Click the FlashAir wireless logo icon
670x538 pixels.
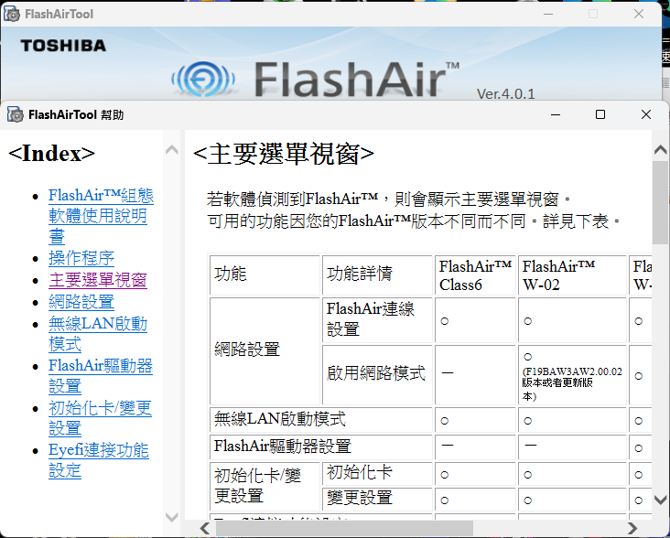click(203, 79)
